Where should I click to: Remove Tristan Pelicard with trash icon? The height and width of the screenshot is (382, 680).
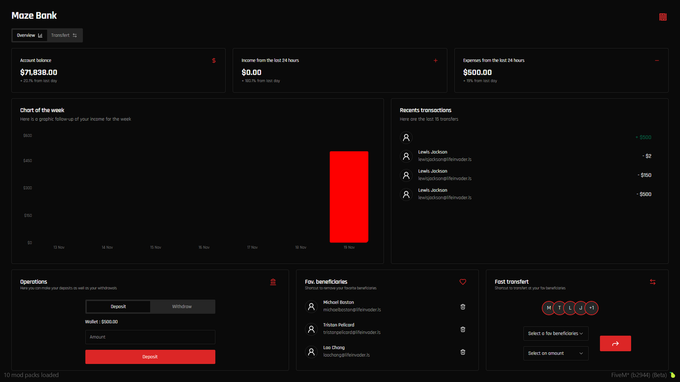(x=463, y=329)
